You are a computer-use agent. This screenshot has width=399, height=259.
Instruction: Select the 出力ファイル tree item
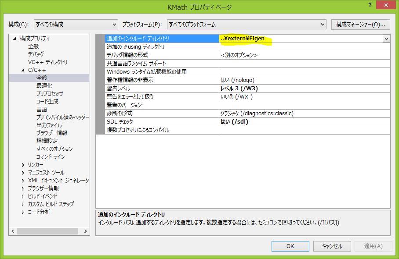pos(49,125)
